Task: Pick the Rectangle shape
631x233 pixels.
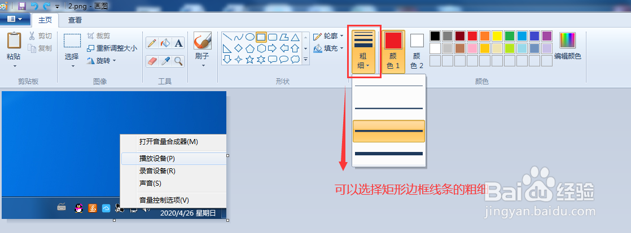Action: pos(261,37)
